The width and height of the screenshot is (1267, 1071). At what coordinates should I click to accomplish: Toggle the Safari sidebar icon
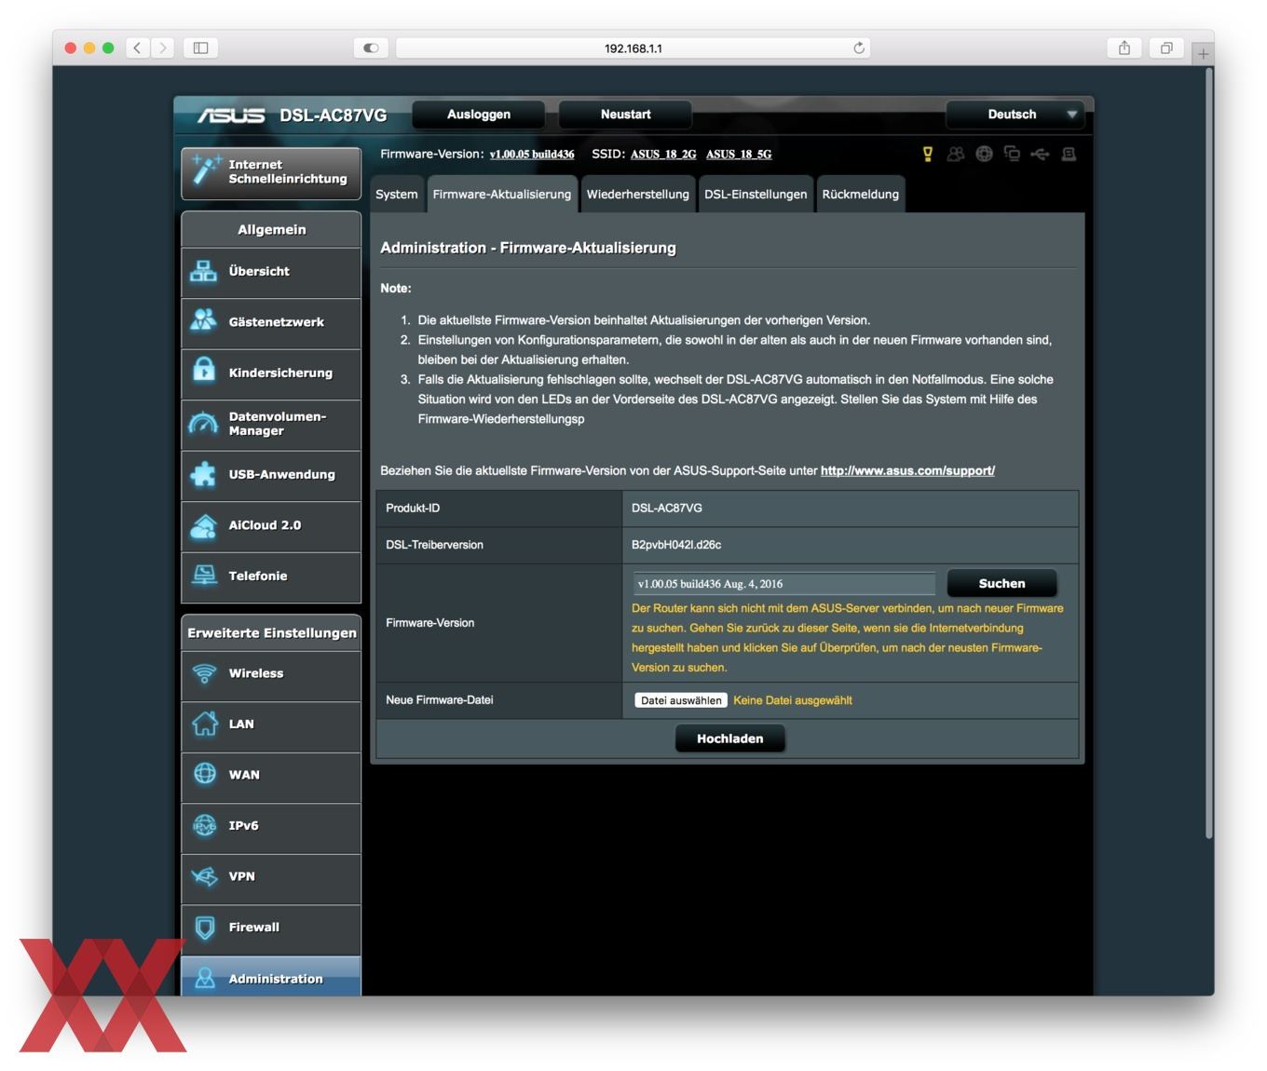(200, 47)
